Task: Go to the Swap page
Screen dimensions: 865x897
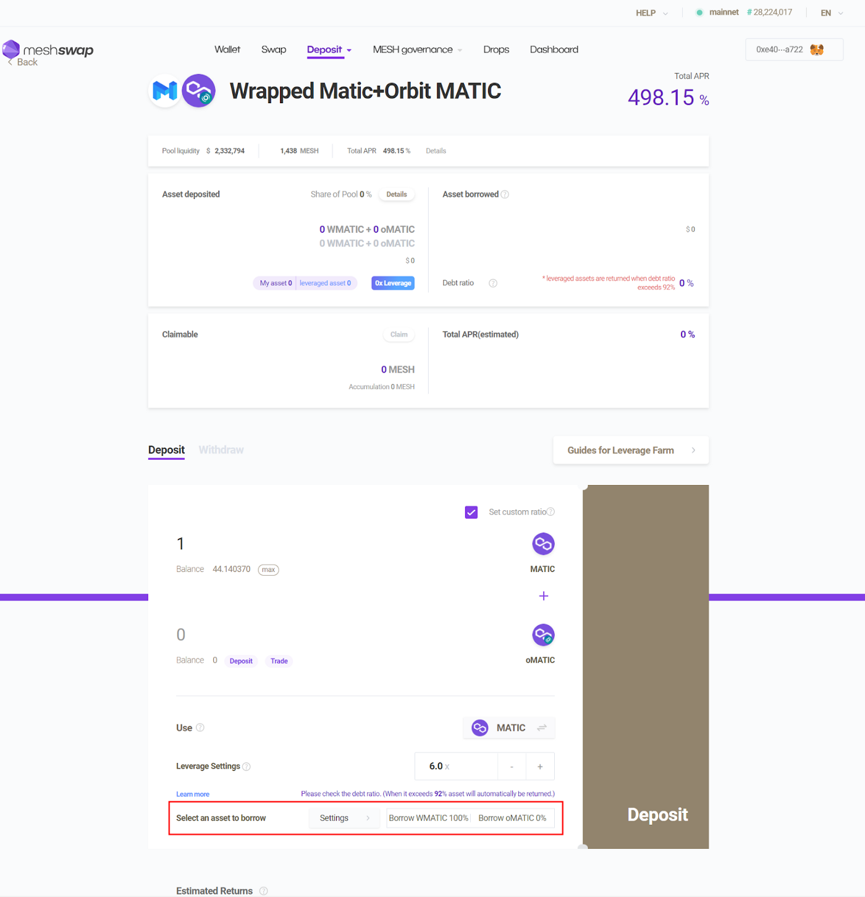Action: point(274,49)
